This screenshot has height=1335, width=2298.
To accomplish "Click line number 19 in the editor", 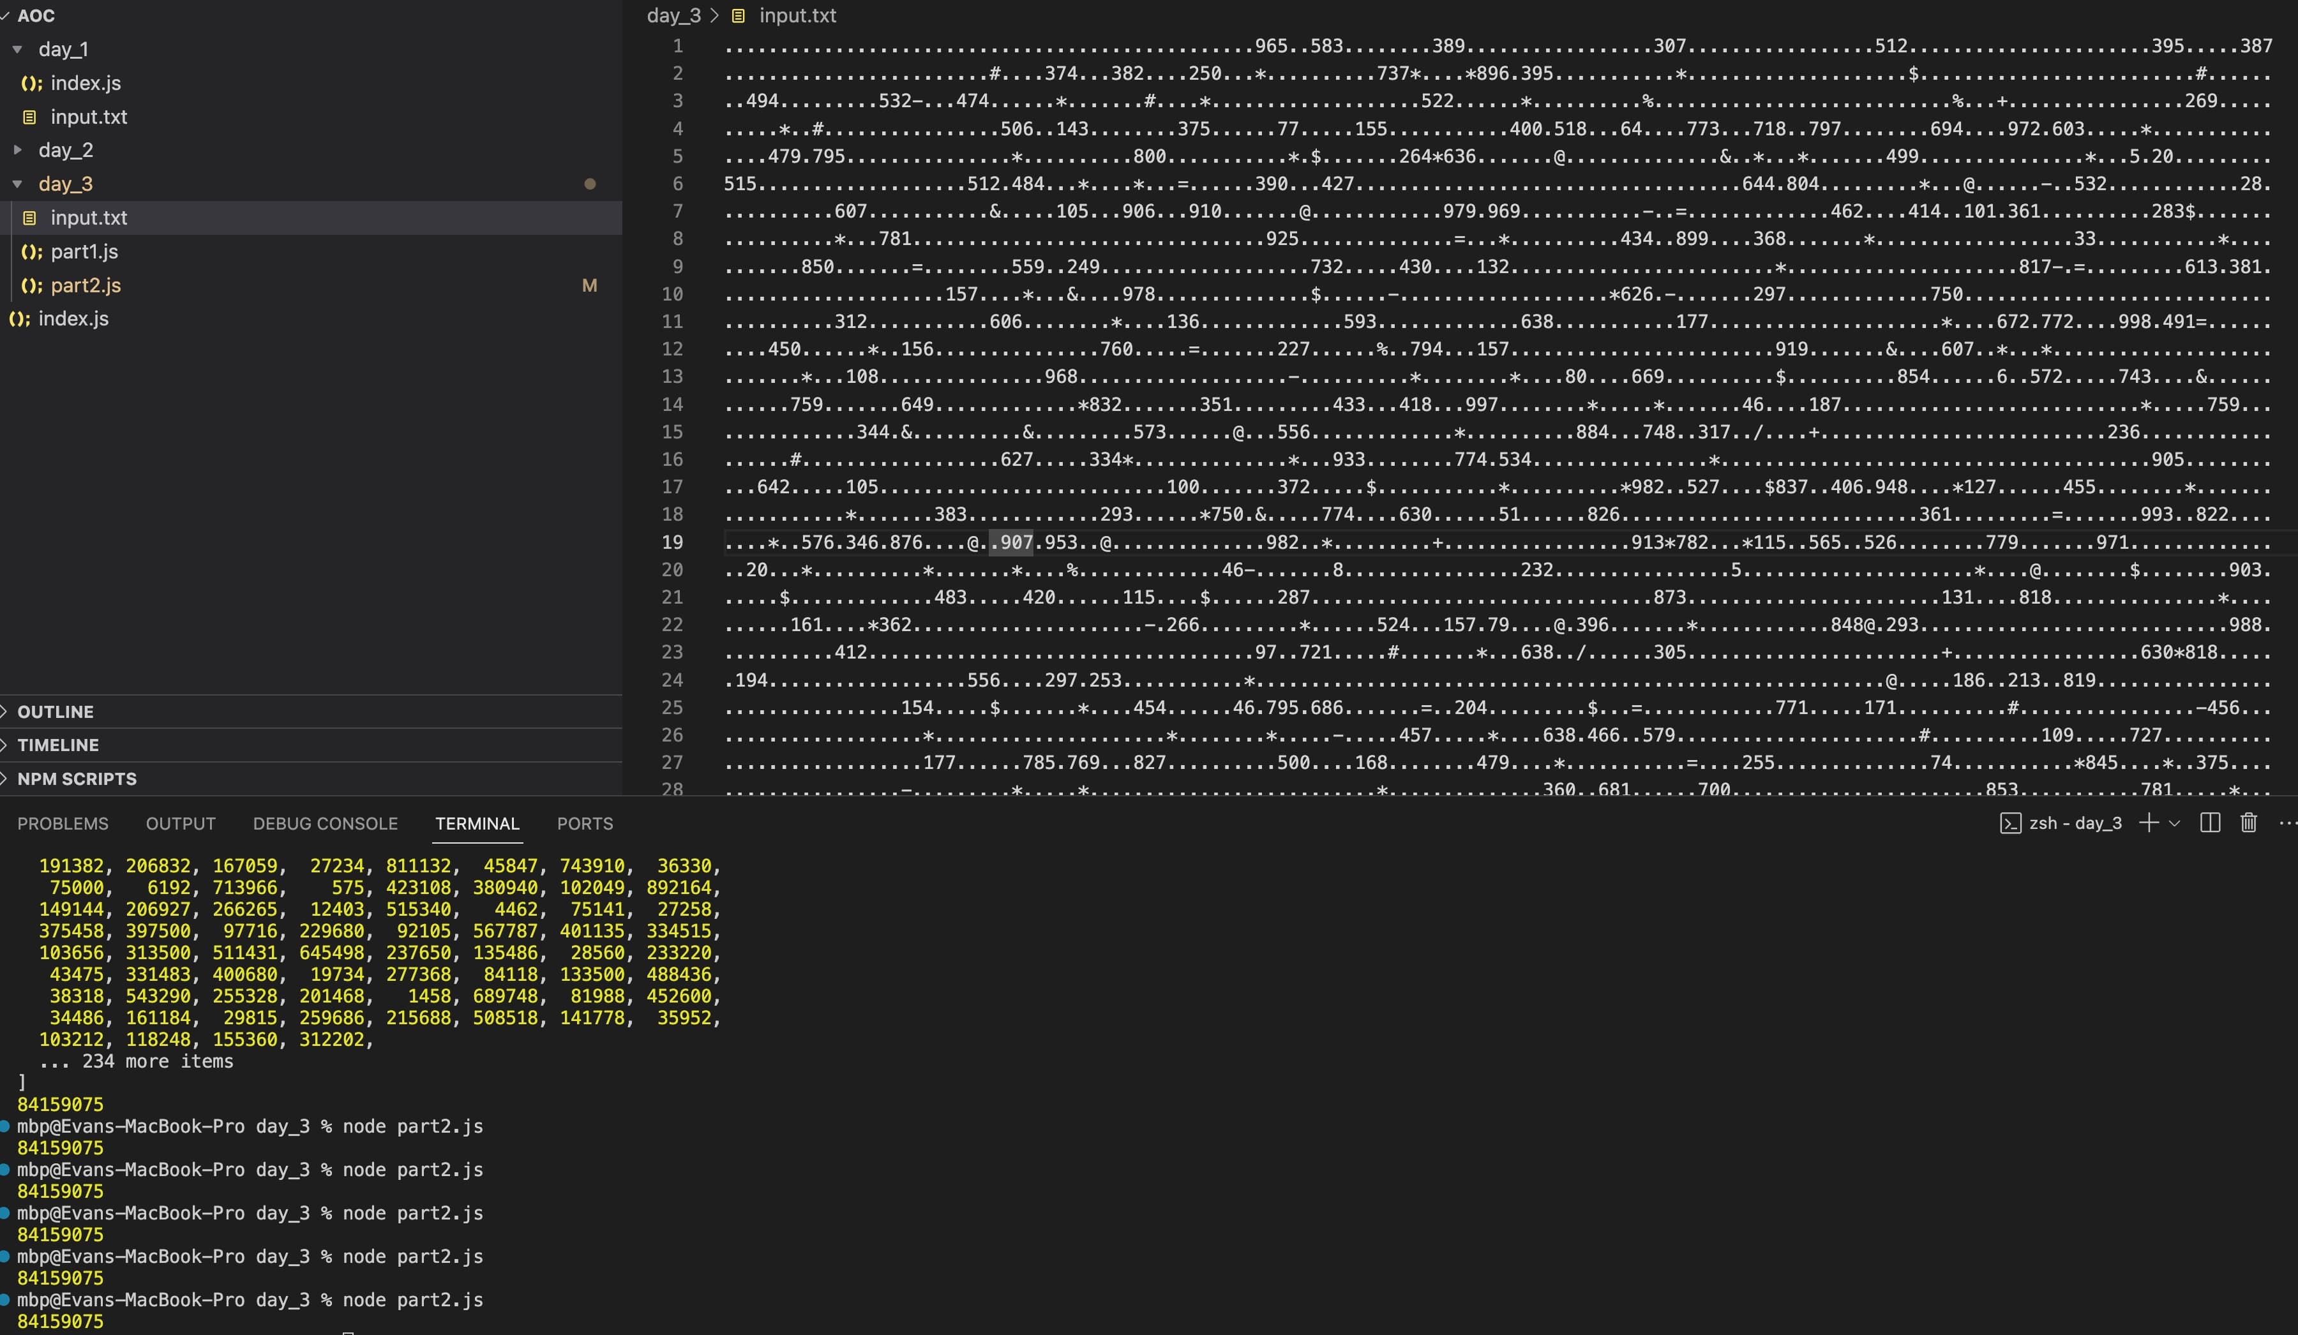I will coord(672,542).
